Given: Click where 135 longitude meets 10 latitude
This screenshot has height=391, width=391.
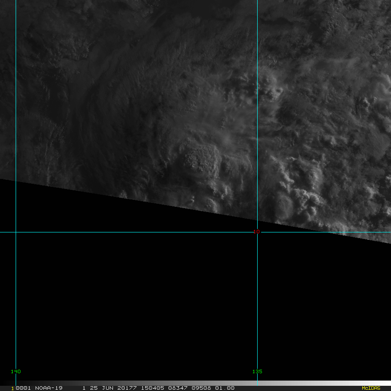Looking at the screenshot, I should click(x=257, y=232).
